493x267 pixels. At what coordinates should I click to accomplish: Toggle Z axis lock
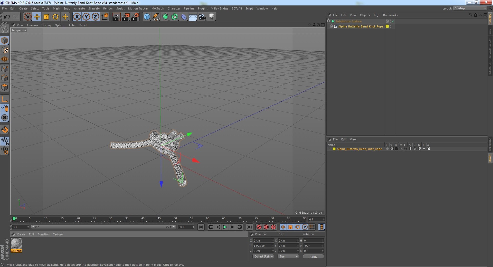tap(96, 17)
